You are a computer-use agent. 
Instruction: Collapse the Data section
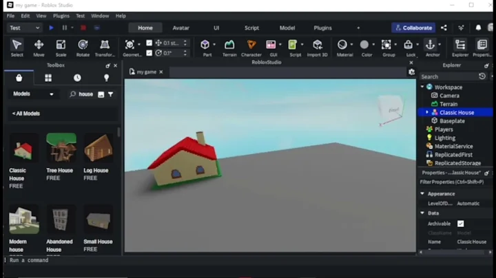click(422, 213)
